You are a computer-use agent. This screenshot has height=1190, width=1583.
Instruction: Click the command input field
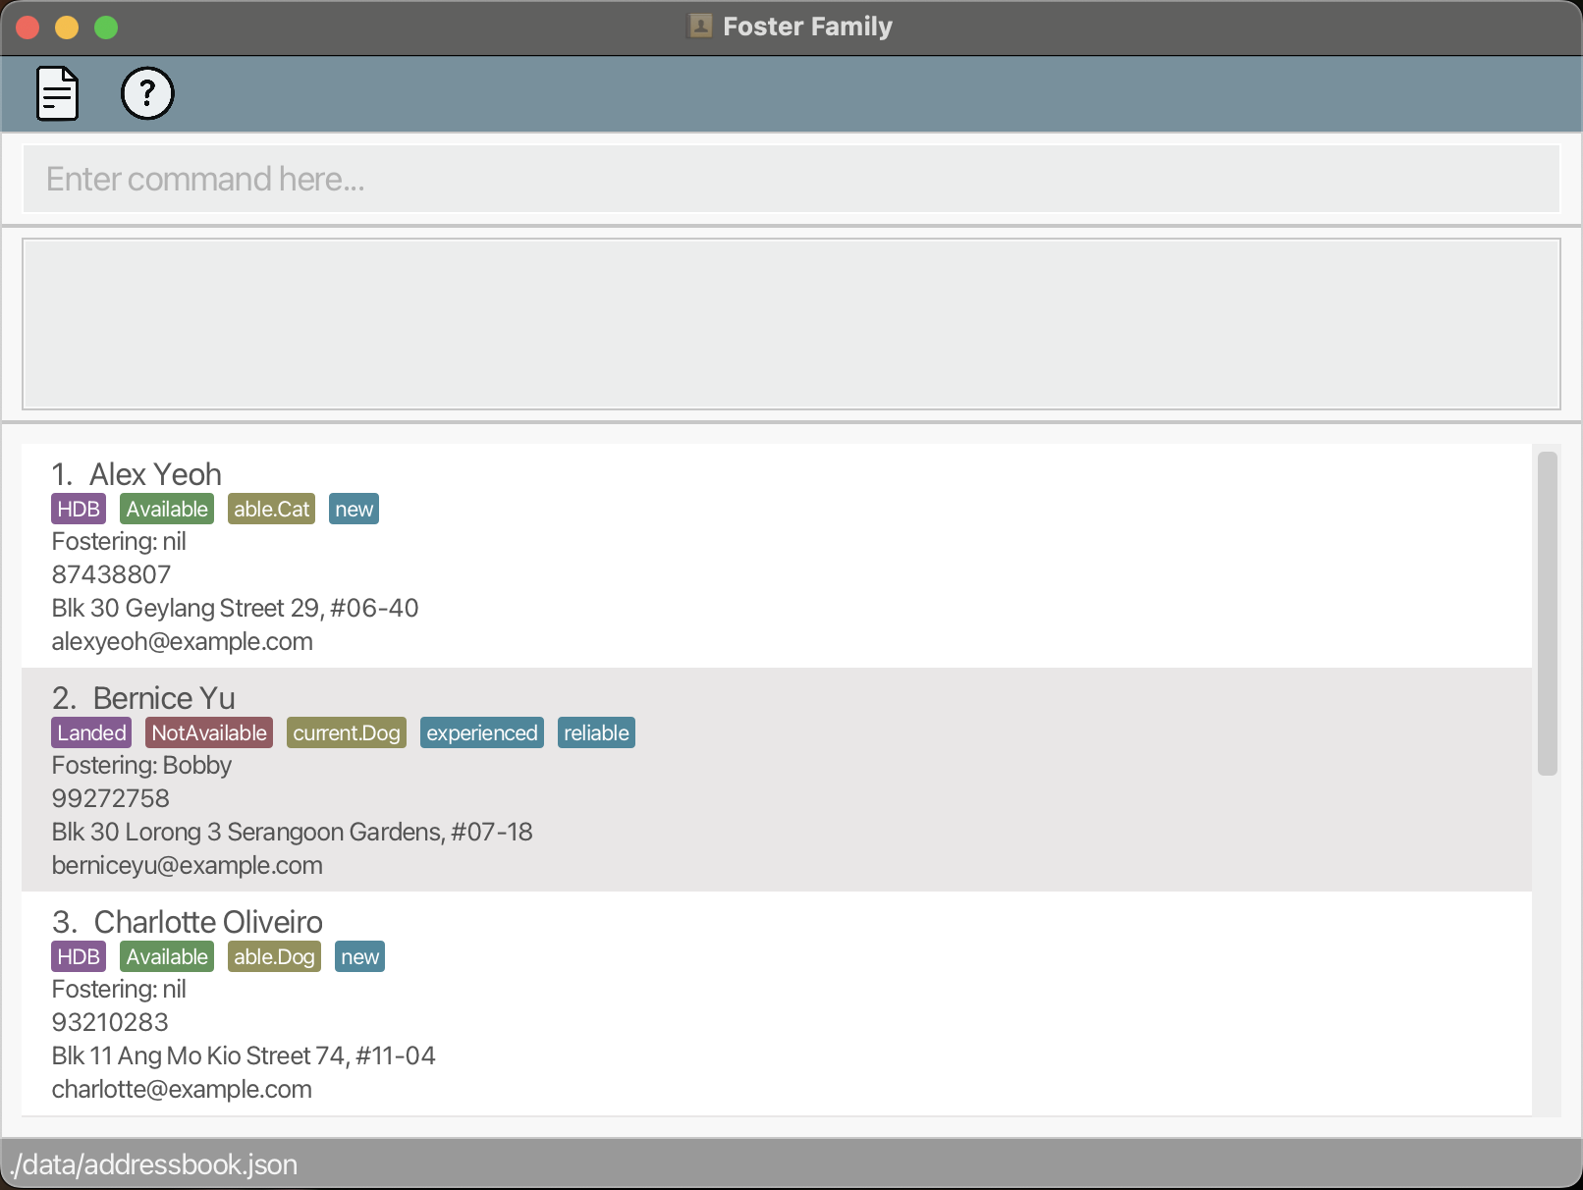click(791, 179)
